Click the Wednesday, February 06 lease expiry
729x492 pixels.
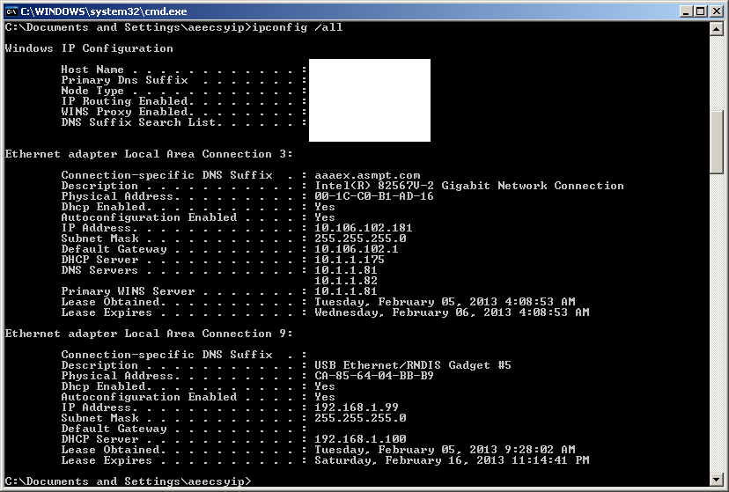click(x=452, y=312)
